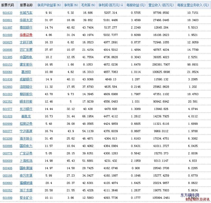Open stock code 000776 link

[x=7, y=153]
